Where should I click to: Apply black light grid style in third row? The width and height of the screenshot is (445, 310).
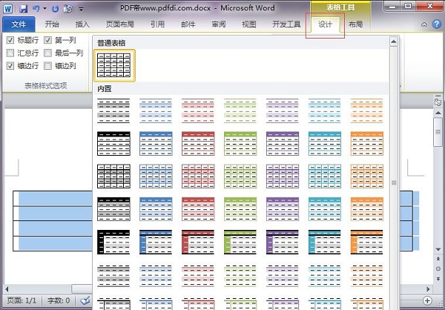(x=113, y=177)
